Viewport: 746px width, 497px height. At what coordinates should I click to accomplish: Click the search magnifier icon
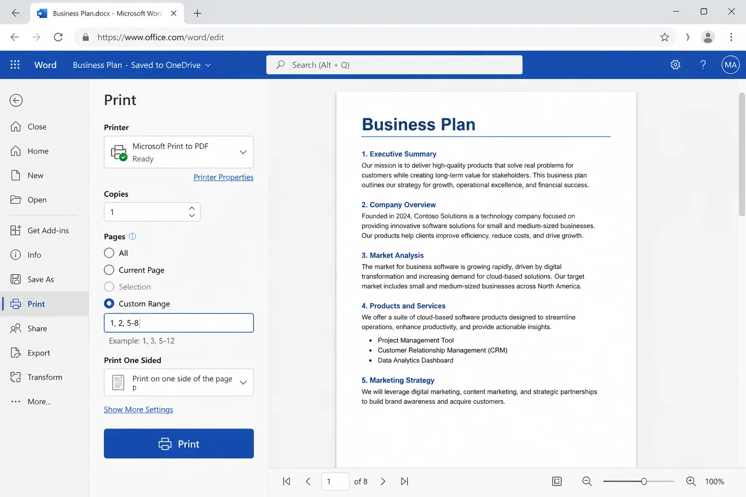(x=280, y=65)
